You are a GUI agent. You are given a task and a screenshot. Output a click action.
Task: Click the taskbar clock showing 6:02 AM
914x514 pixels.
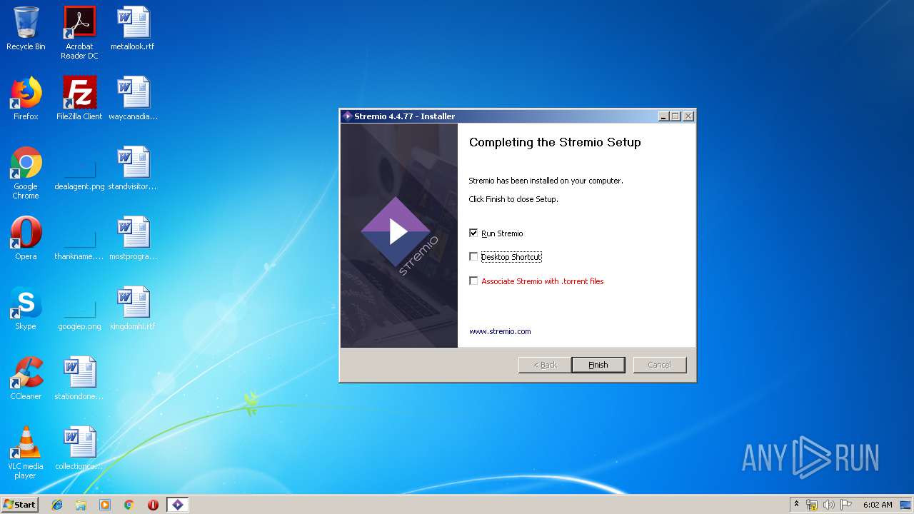tap(877, 505)
